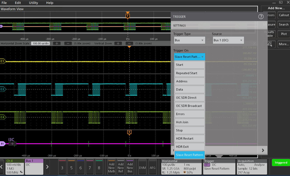Click the vertical zoom-out minus icon

(x=129, y=43)
